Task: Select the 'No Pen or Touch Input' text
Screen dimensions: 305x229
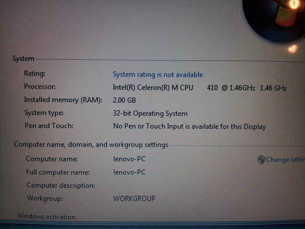Action: coord(148,126)
